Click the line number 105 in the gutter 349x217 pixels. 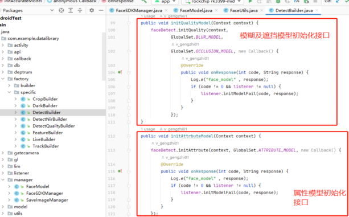coord(111,80)
